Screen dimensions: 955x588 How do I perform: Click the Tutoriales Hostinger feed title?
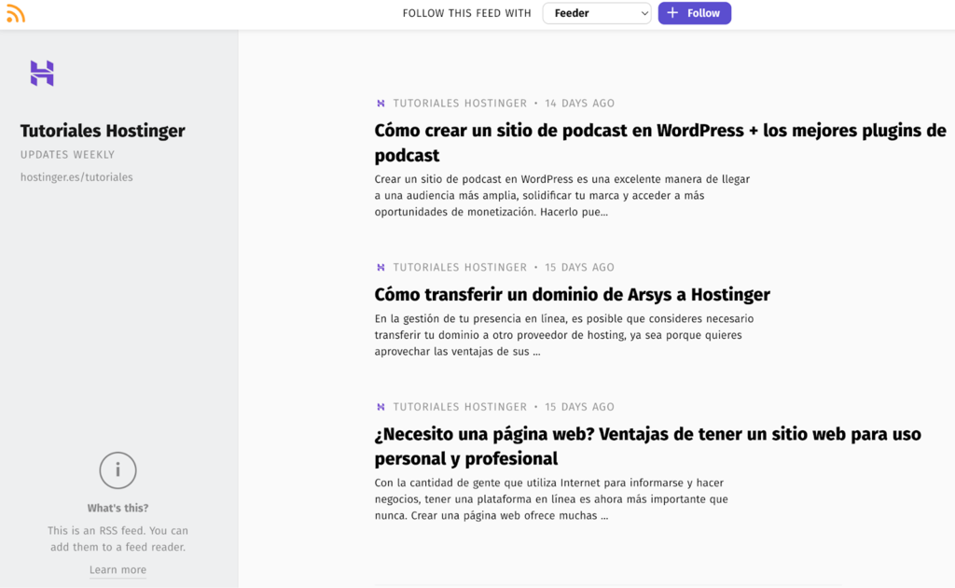click(x=103, y=131)
